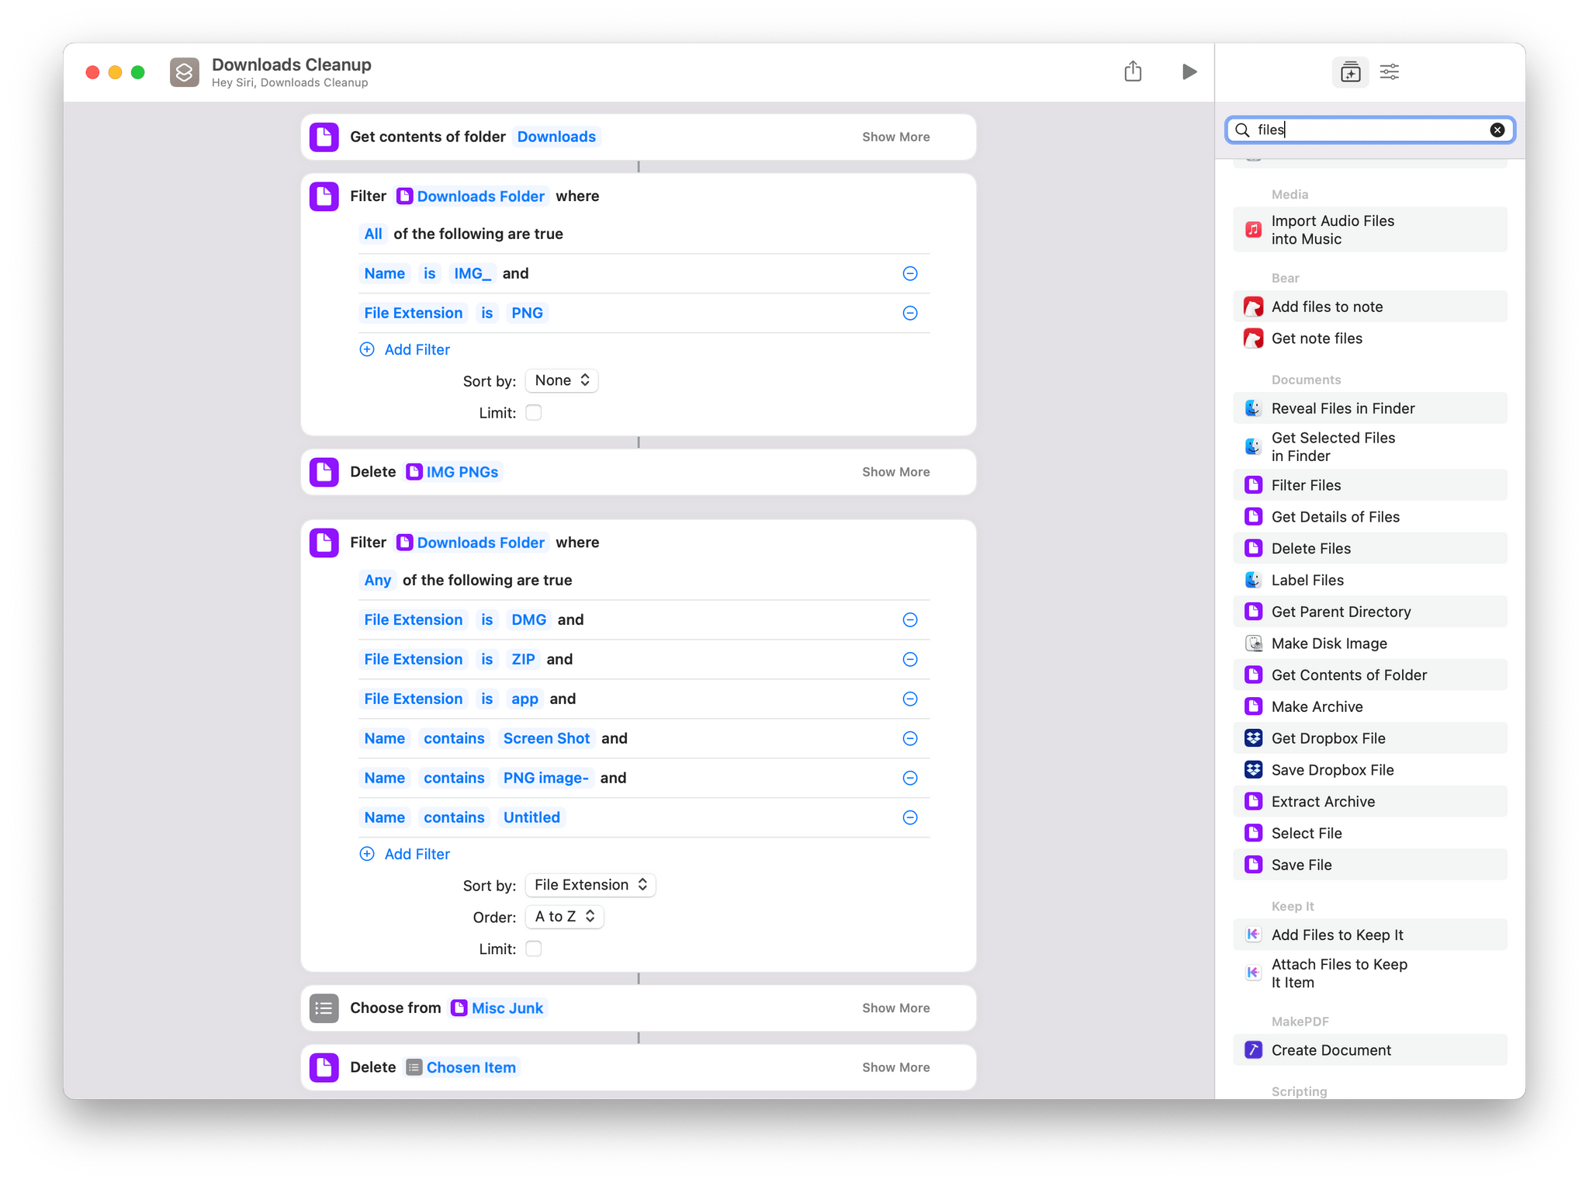The width and height of the screenshot is (1589, 1183).
Task: Select the Delete Files action in sidebar
Action: click(1369, 548)
